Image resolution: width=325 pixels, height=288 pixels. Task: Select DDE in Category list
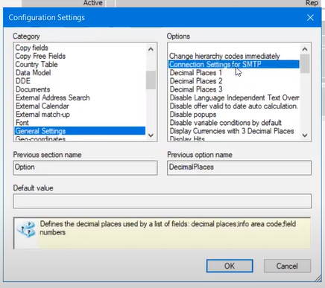80,81
